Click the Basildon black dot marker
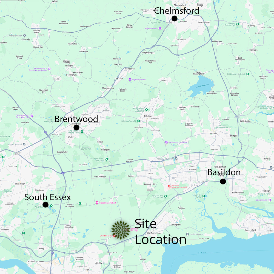 [x=223, y=181]
